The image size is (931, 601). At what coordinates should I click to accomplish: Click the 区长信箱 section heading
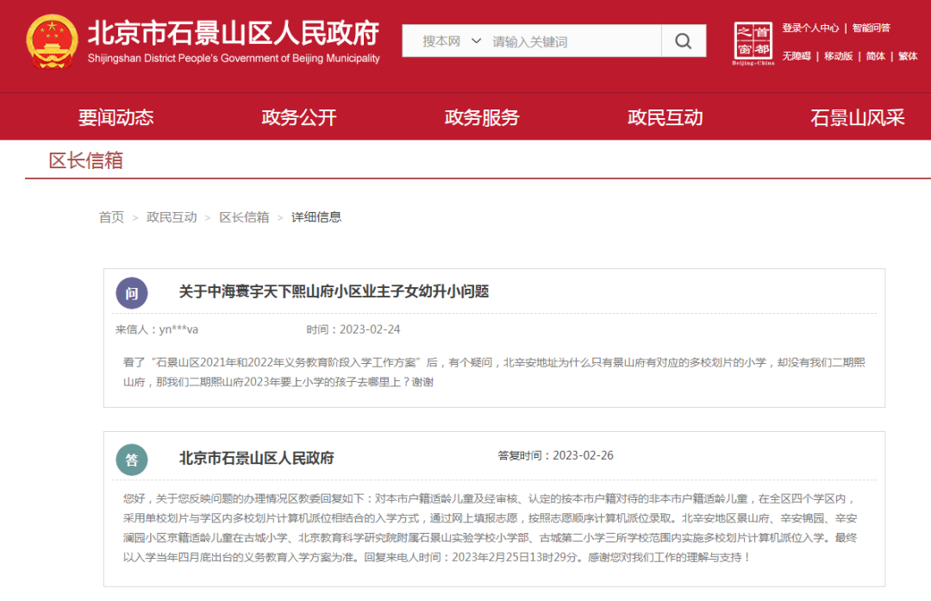click(86, 160)
